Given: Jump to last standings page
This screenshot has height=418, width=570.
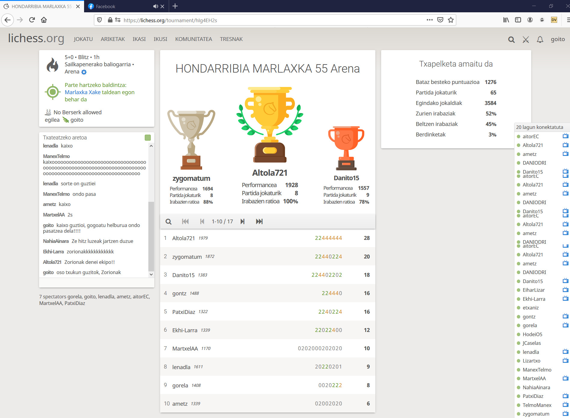Looking at the screenshot, I should (x=259, y=222).
